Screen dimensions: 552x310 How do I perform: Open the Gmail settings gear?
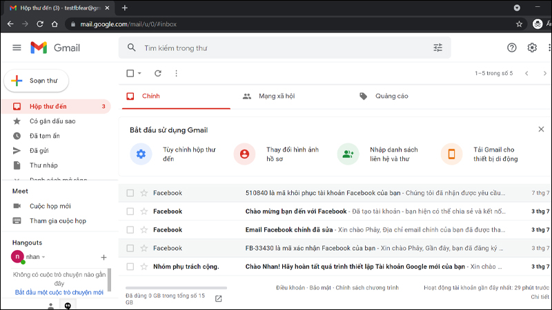[532, 48]
